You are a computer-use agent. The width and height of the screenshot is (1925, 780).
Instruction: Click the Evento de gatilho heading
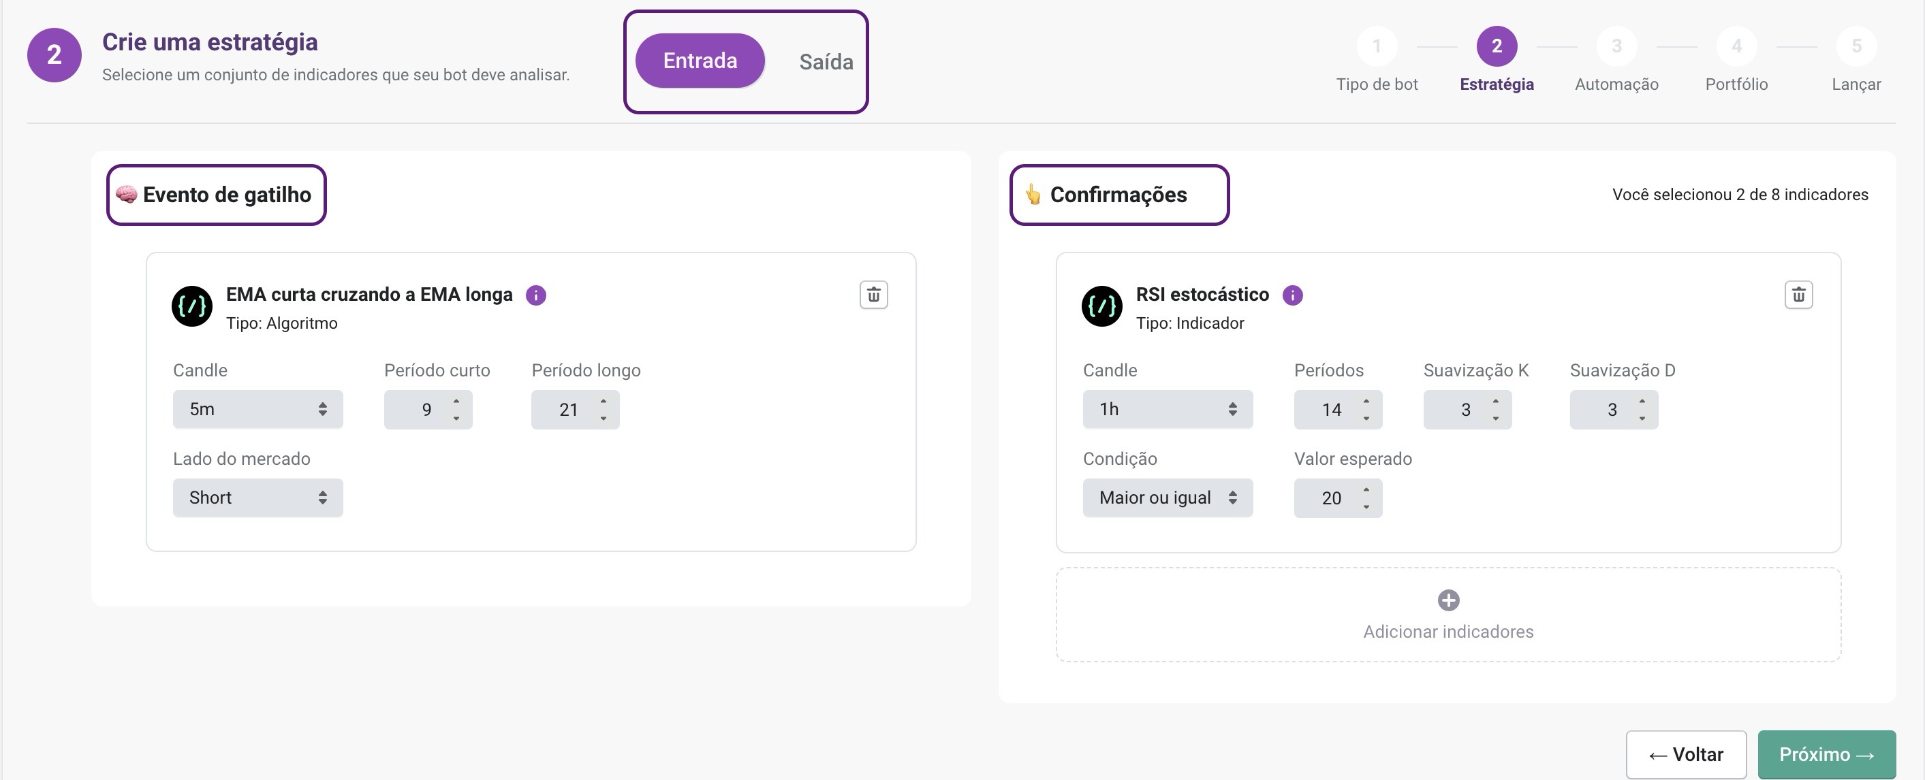click(x=228, y=195)
